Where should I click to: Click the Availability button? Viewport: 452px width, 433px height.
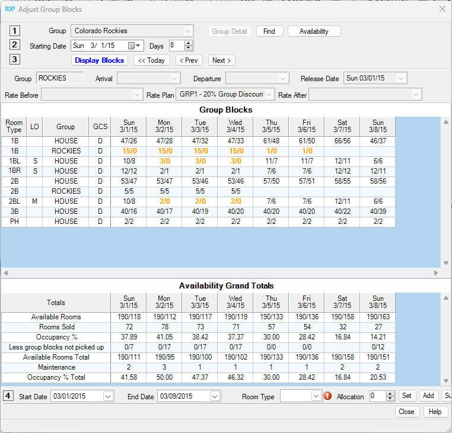tap(314, 31)
